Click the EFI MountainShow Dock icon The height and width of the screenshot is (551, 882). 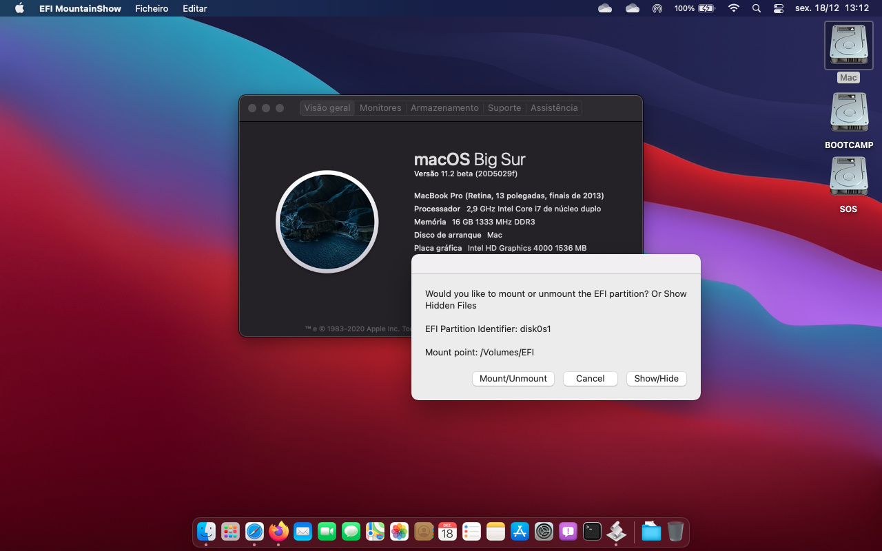617,531
